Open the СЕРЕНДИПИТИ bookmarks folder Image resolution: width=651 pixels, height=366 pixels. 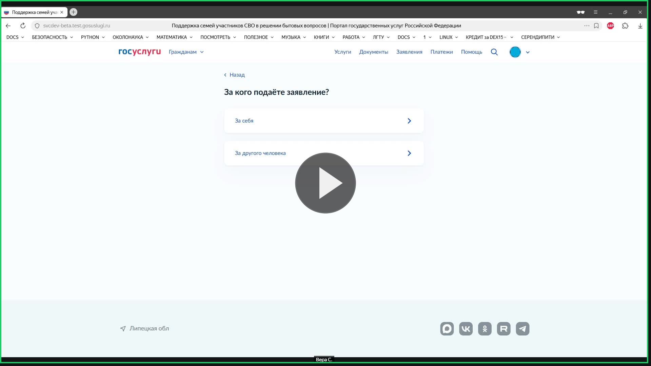coord(540,37)
